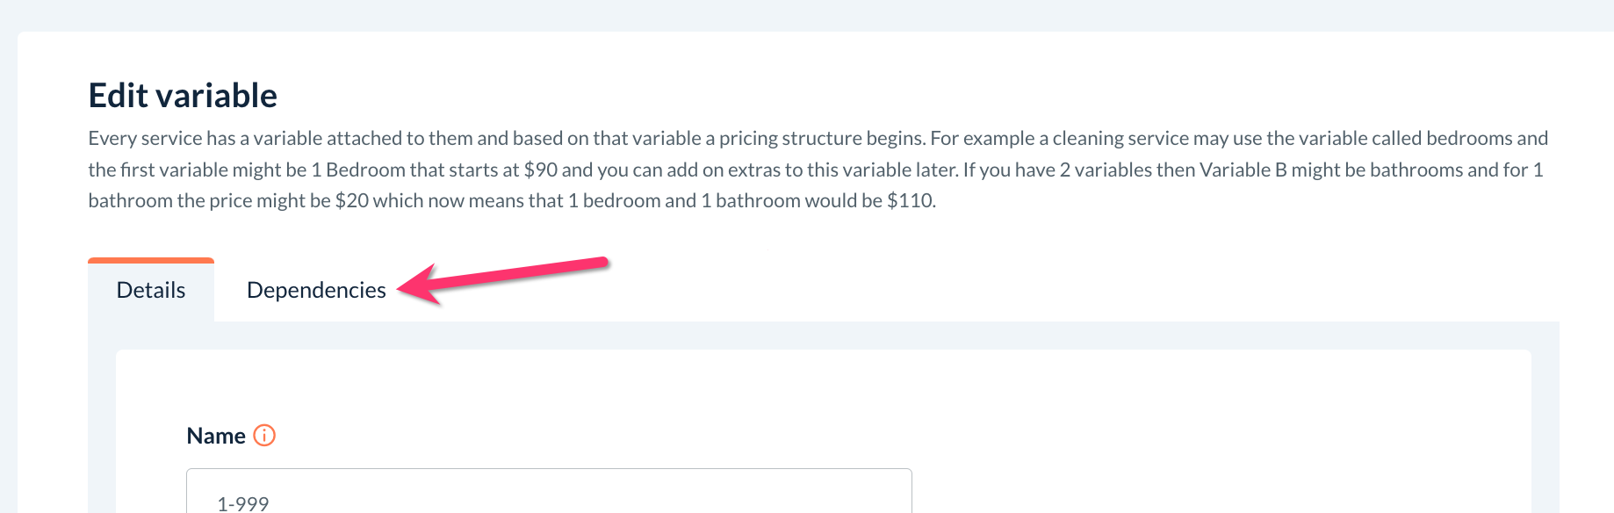Click the info icon beside Name
The width and height of the screenshot is (1614, 513).
[x=264, y=436]
